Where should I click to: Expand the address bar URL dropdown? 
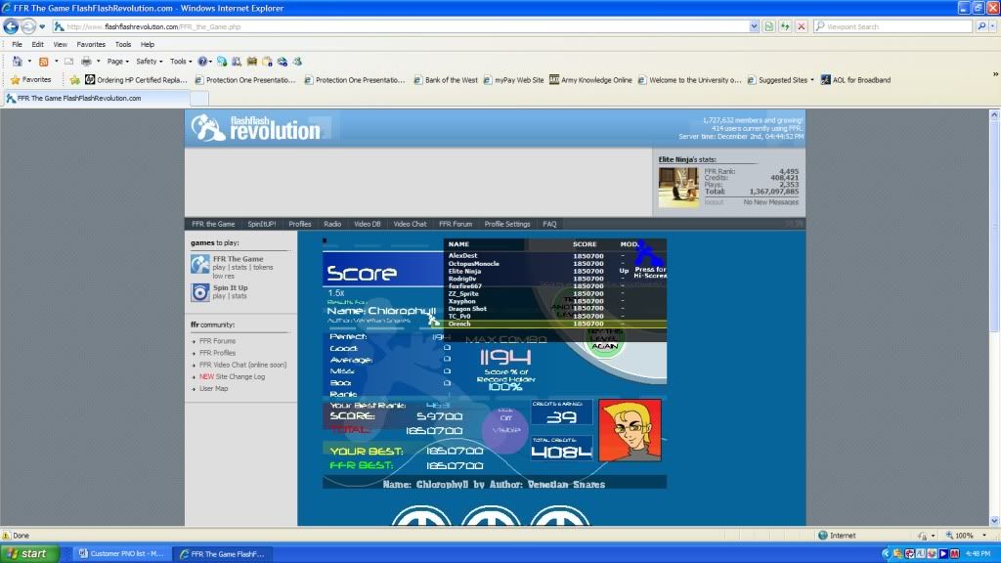click(754, 26)
